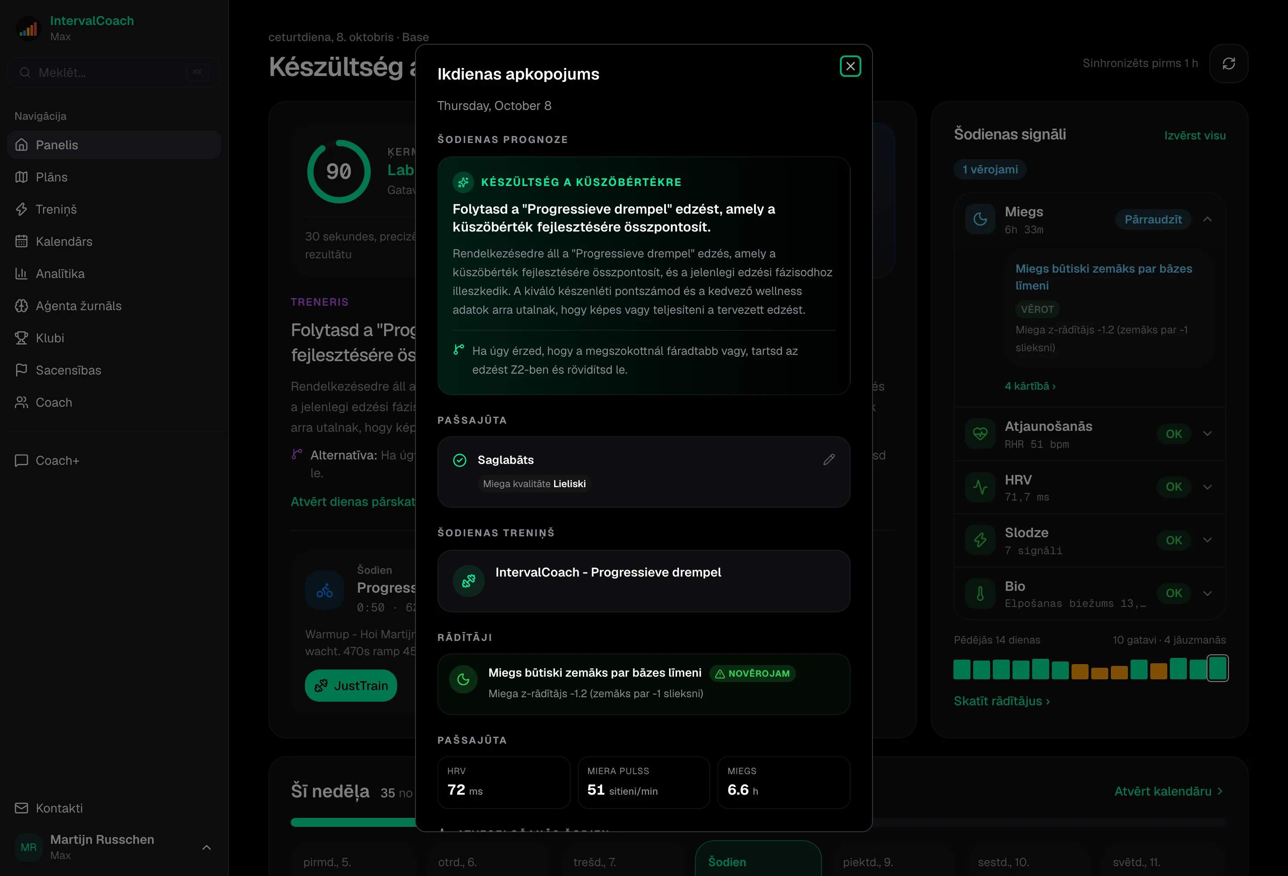The width and height of the screenshot is (1288, 876).
Task: Click the HRV pulse icon
Action: (980, 487)
